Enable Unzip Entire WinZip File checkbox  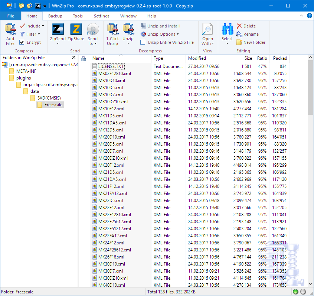[143, 42]
